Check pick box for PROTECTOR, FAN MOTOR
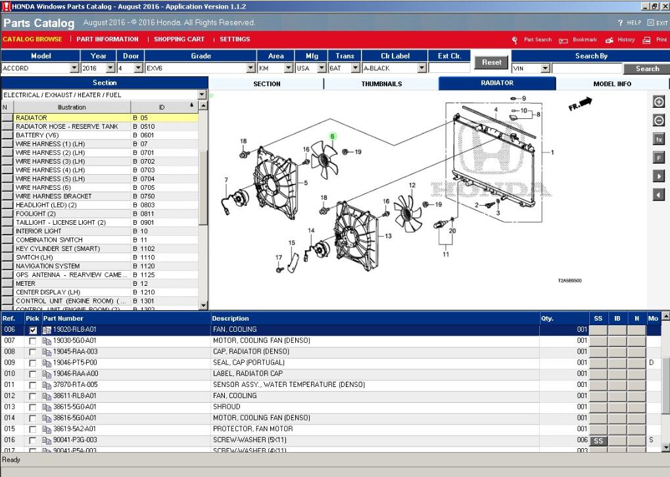This screenshot has height=477, width=670. tap(33, 430)
